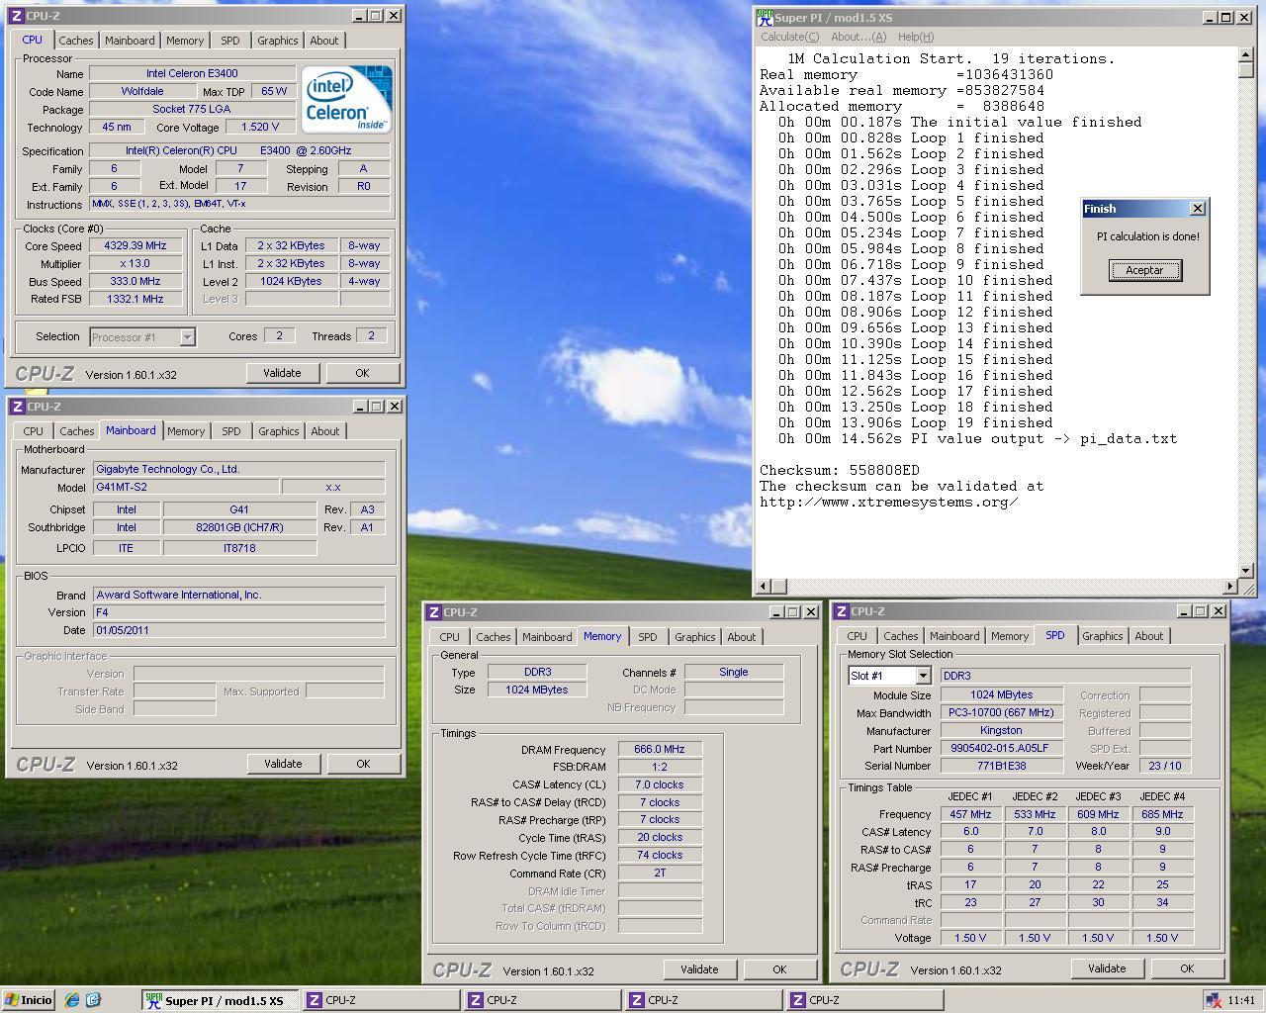The height and width of the screenshot is (1013, 1266).
Task: Open Graphics tab in top-left CPU-Z window
Action: [277, 41]
